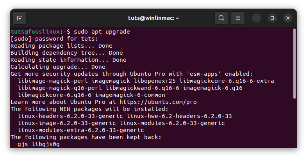The image size is (307, 159).
Task: Close the terminal window
Action: point(288,18)
